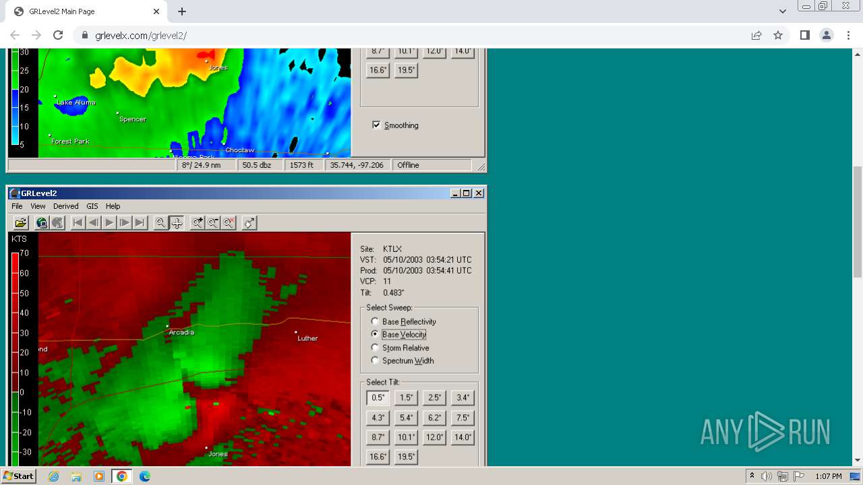Close the GRLevel2 Main Page tab
The height and width of the screenshot is (485, 863).
coord(156,11)
